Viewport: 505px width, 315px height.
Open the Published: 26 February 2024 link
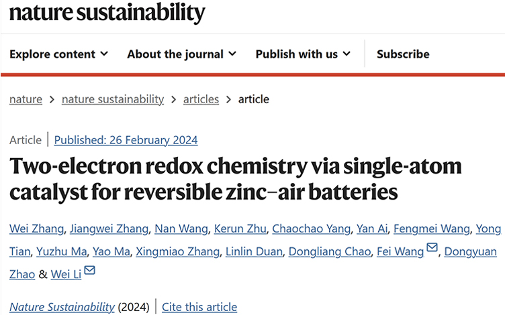tap(126, 140)
